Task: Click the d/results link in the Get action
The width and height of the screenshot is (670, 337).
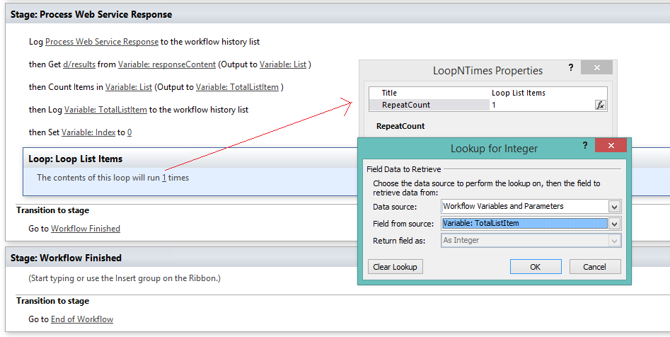Action: tap(79, 64)
